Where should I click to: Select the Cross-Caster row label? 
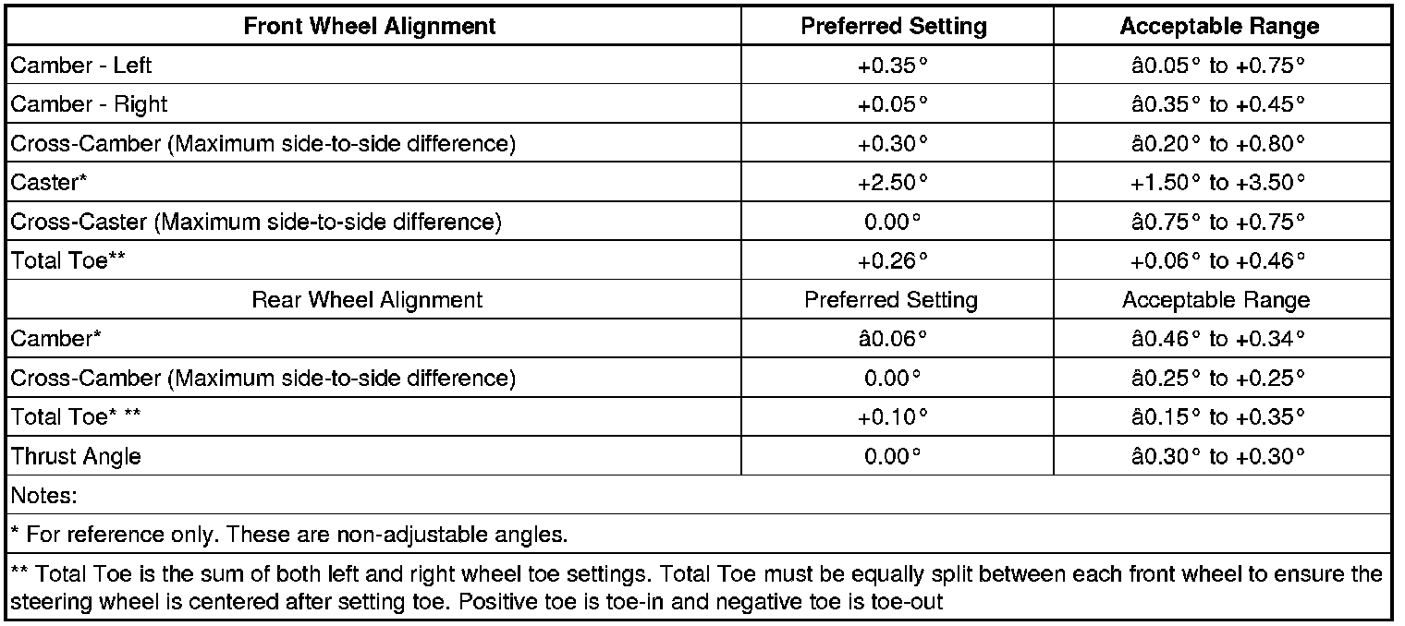tap(256, 222)
